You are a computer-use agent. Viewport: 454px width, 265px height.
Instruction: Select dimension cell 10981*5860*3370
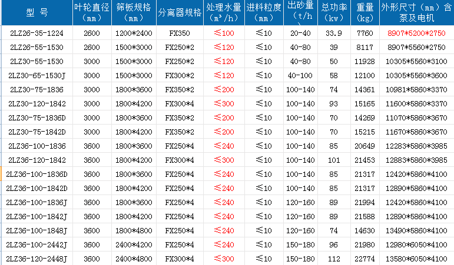(417, 89)
